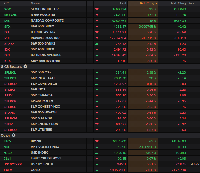Image resolution: width=200 pixels, height=173 pixels.
Task: Open the .KRX ticker link
Action: tap(7, 61)
